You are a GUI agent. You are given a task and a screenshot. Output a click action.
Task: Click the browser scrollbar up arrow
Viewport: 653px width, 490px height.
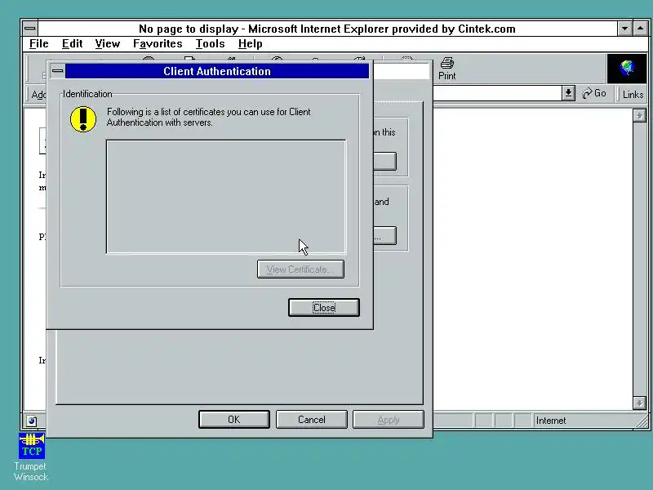pos(639,115)
